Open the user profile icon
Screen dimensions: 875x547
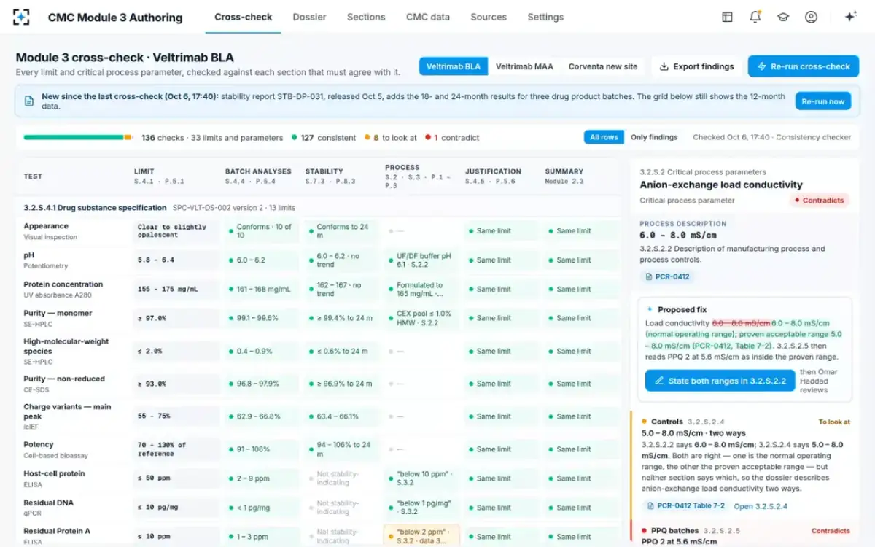click(811, 17)
